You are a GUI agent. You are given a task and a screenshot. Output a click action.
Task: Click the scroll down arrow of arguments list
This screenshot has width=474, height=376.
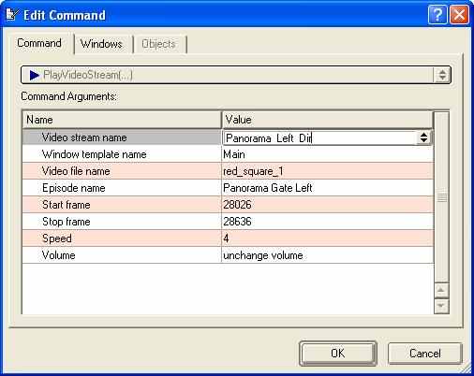point(441,306)
